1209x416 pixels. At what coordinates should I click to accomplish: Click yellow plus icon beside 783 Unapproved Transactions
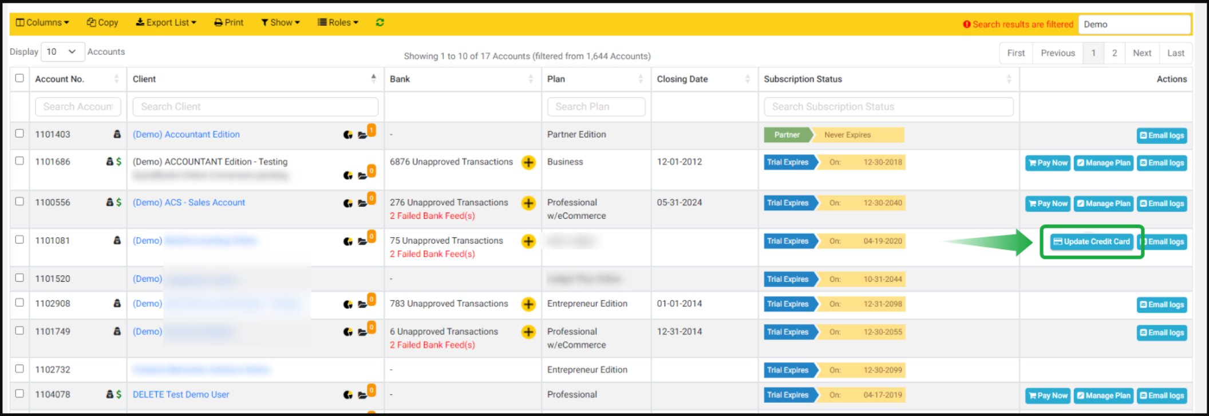coord(528,304)
